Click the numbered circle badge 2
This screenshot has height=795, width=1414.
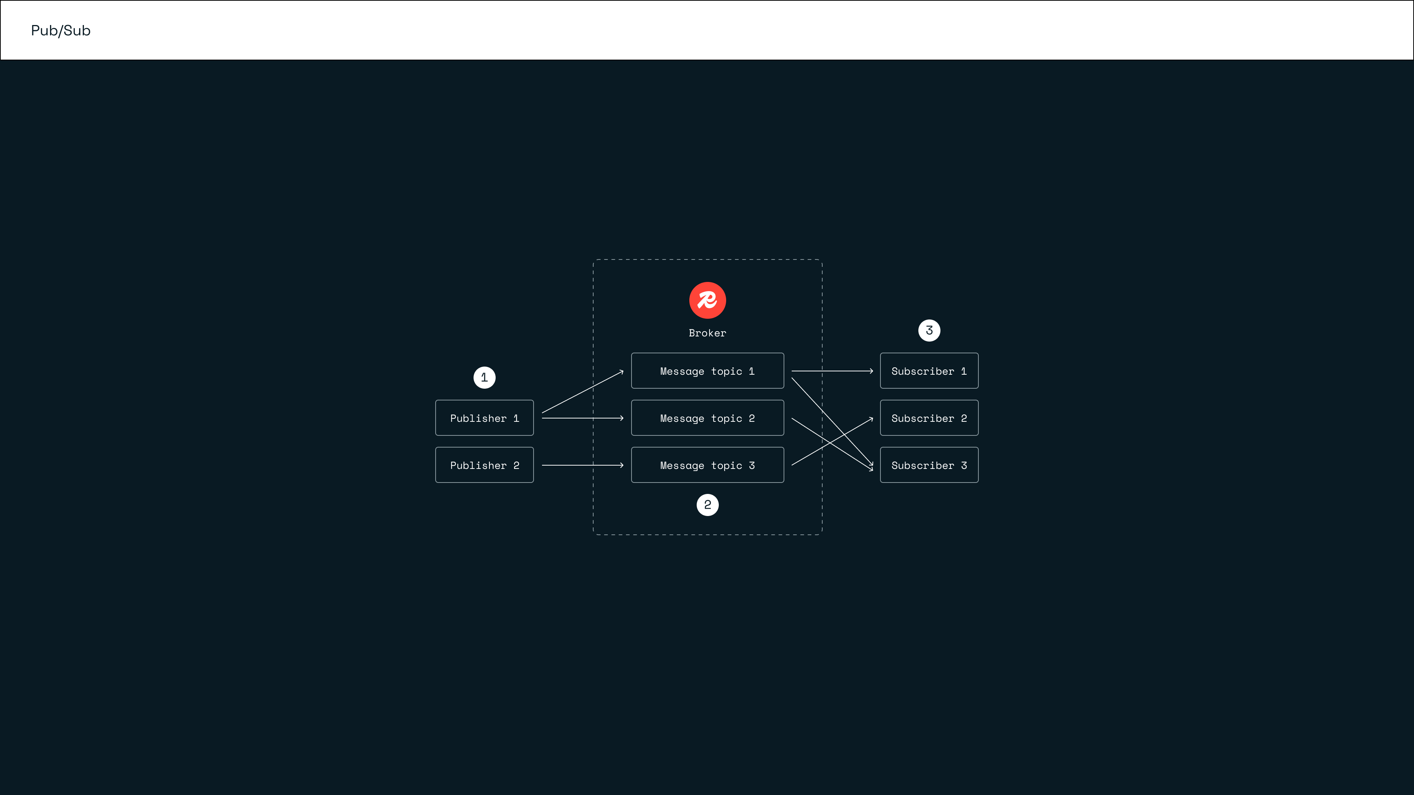707,505
